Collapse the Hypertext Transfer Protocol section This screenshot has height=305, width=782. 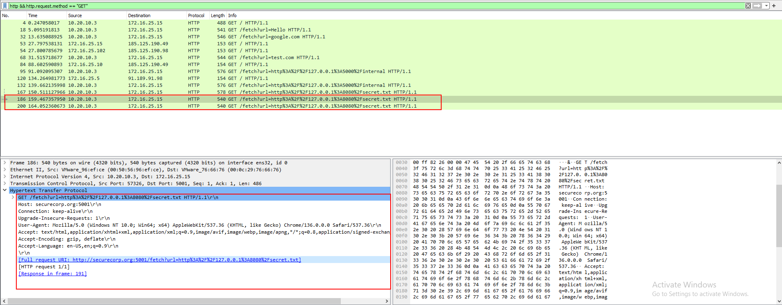click(x=5, y=190)
